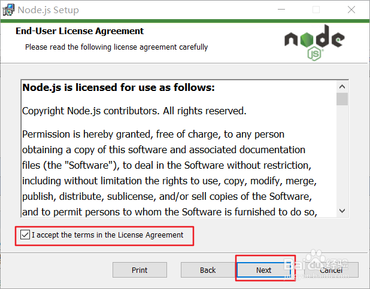Click the license scroll down arrow

(x=342, y=211)
